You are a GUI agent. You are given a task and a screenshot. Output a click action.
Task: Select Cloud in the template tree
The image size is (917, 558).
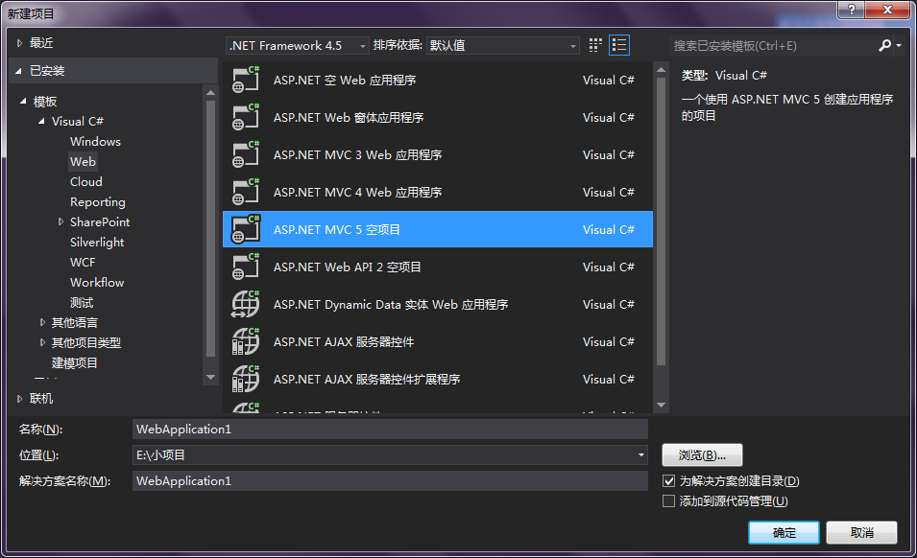tap(86, 182)
